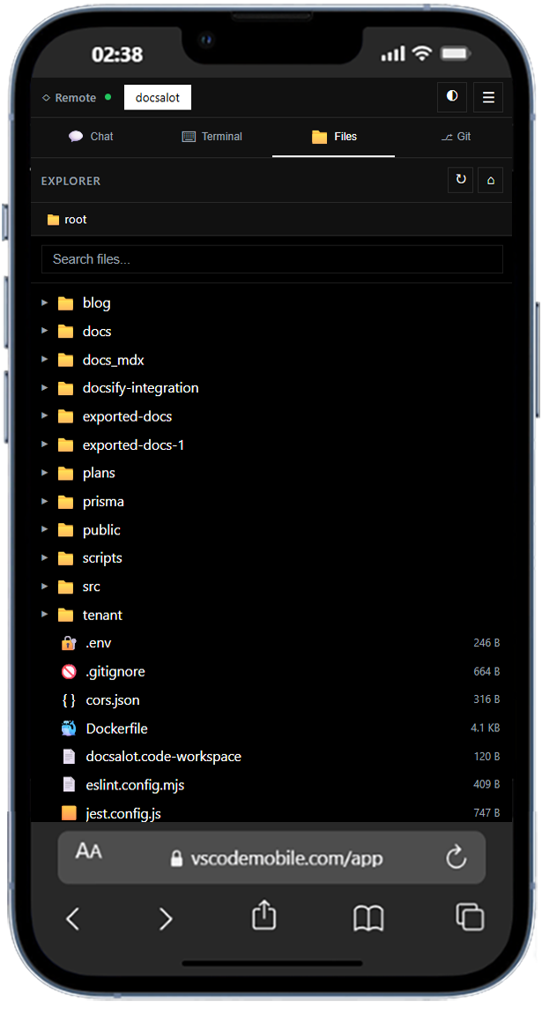The image size is (542, 1009).
Task: Click the exported-docs folder icon
Action: pyautogui.click(x=65, y=416)
